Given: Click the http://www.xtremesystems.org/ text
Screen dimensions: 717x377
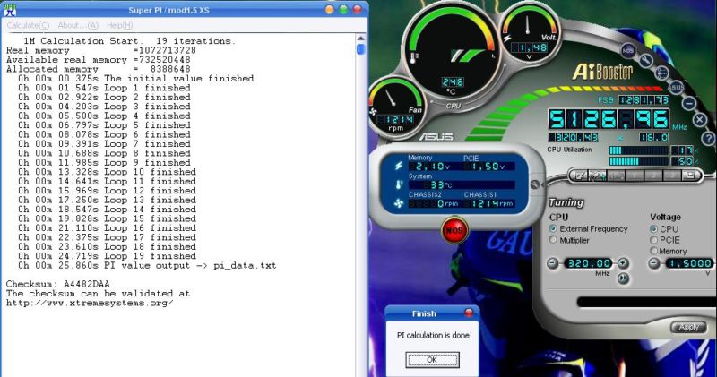Looking at the screenshot, I should point(90,303).
